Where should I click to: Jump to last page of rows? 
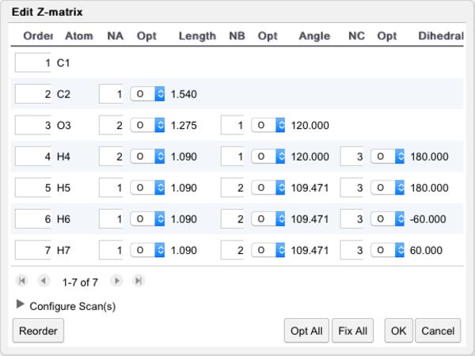coord(139,281)
